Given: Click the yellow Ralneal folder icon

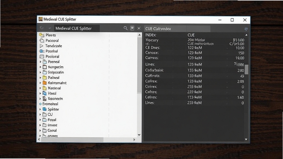Looking at the screenshot, I should point(45,77).
